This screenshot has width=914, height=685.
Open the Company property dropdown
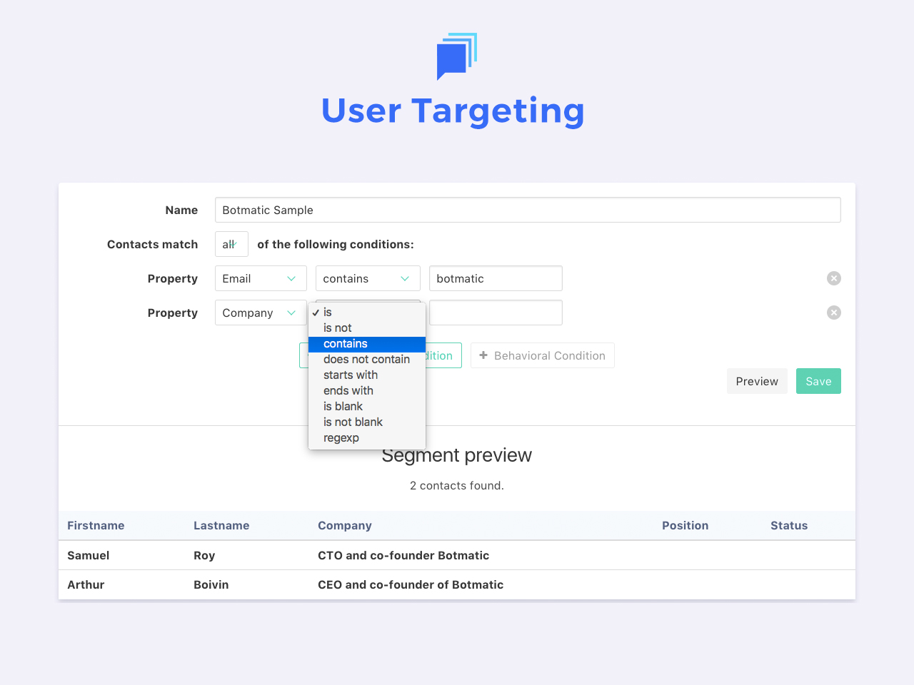pos(261,313)
